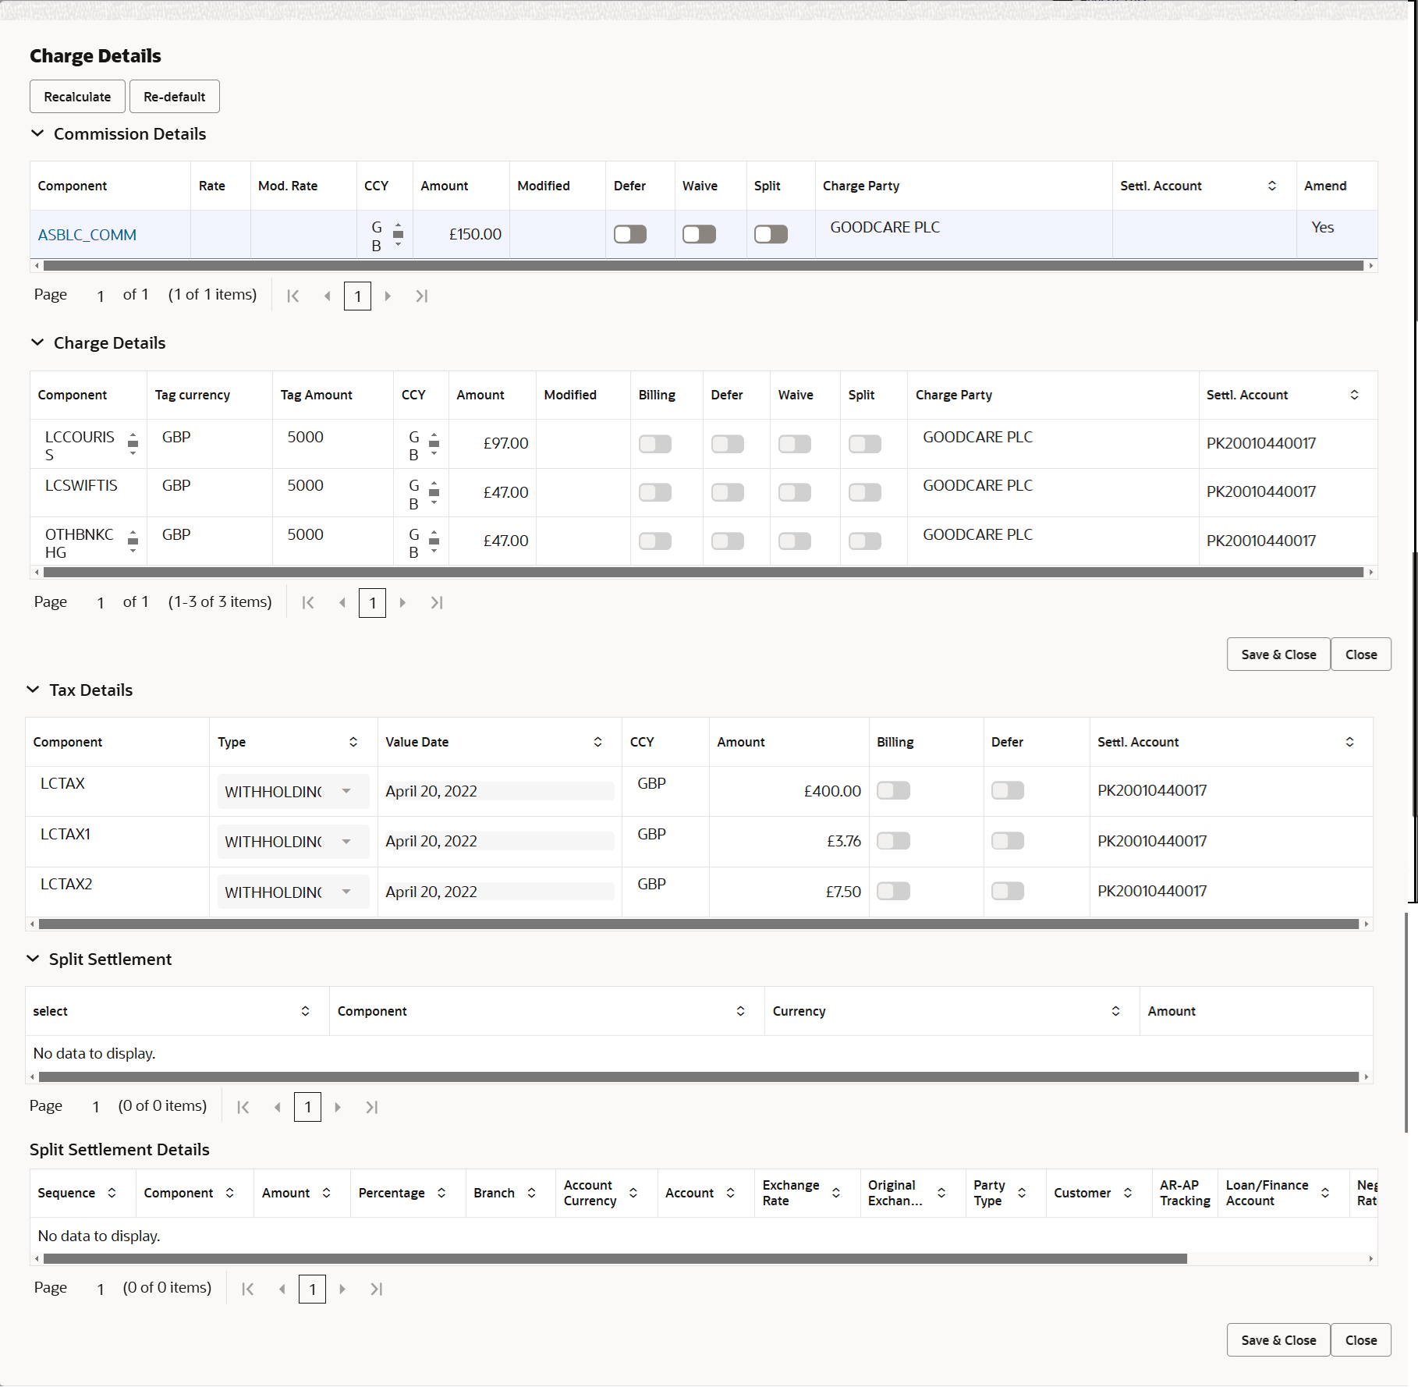Sort the Branch column in Split Settlement Details
The image size is (1418, 1387).
pyautogui.click(x=532, y=1193)
